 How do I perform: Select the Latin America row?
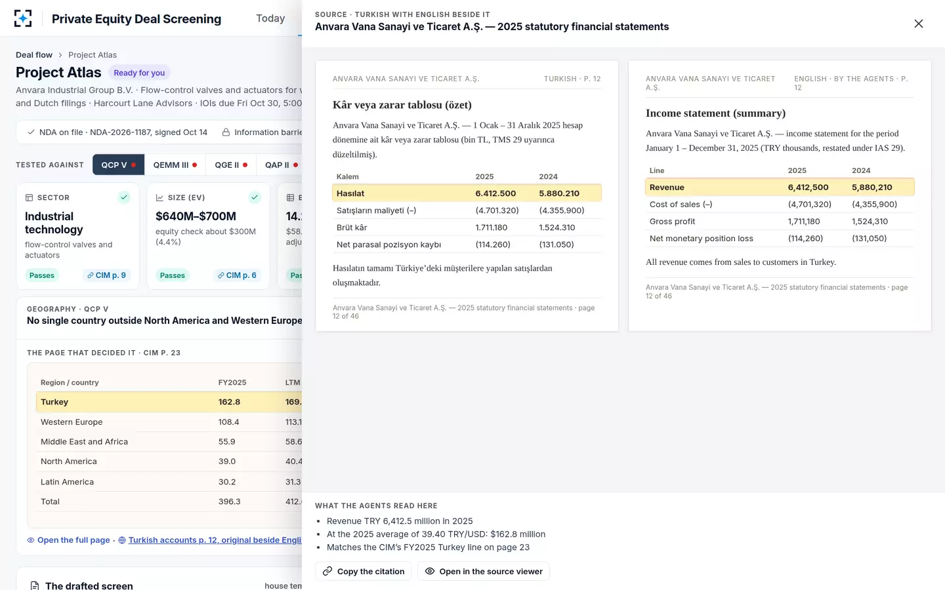[169, 482]
